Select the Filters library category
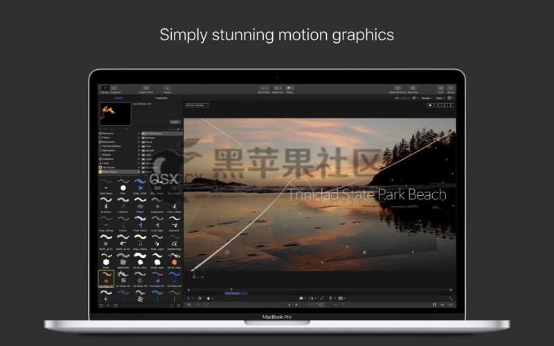The width and height of the screenshot is (554, 346). pos(119,138)
